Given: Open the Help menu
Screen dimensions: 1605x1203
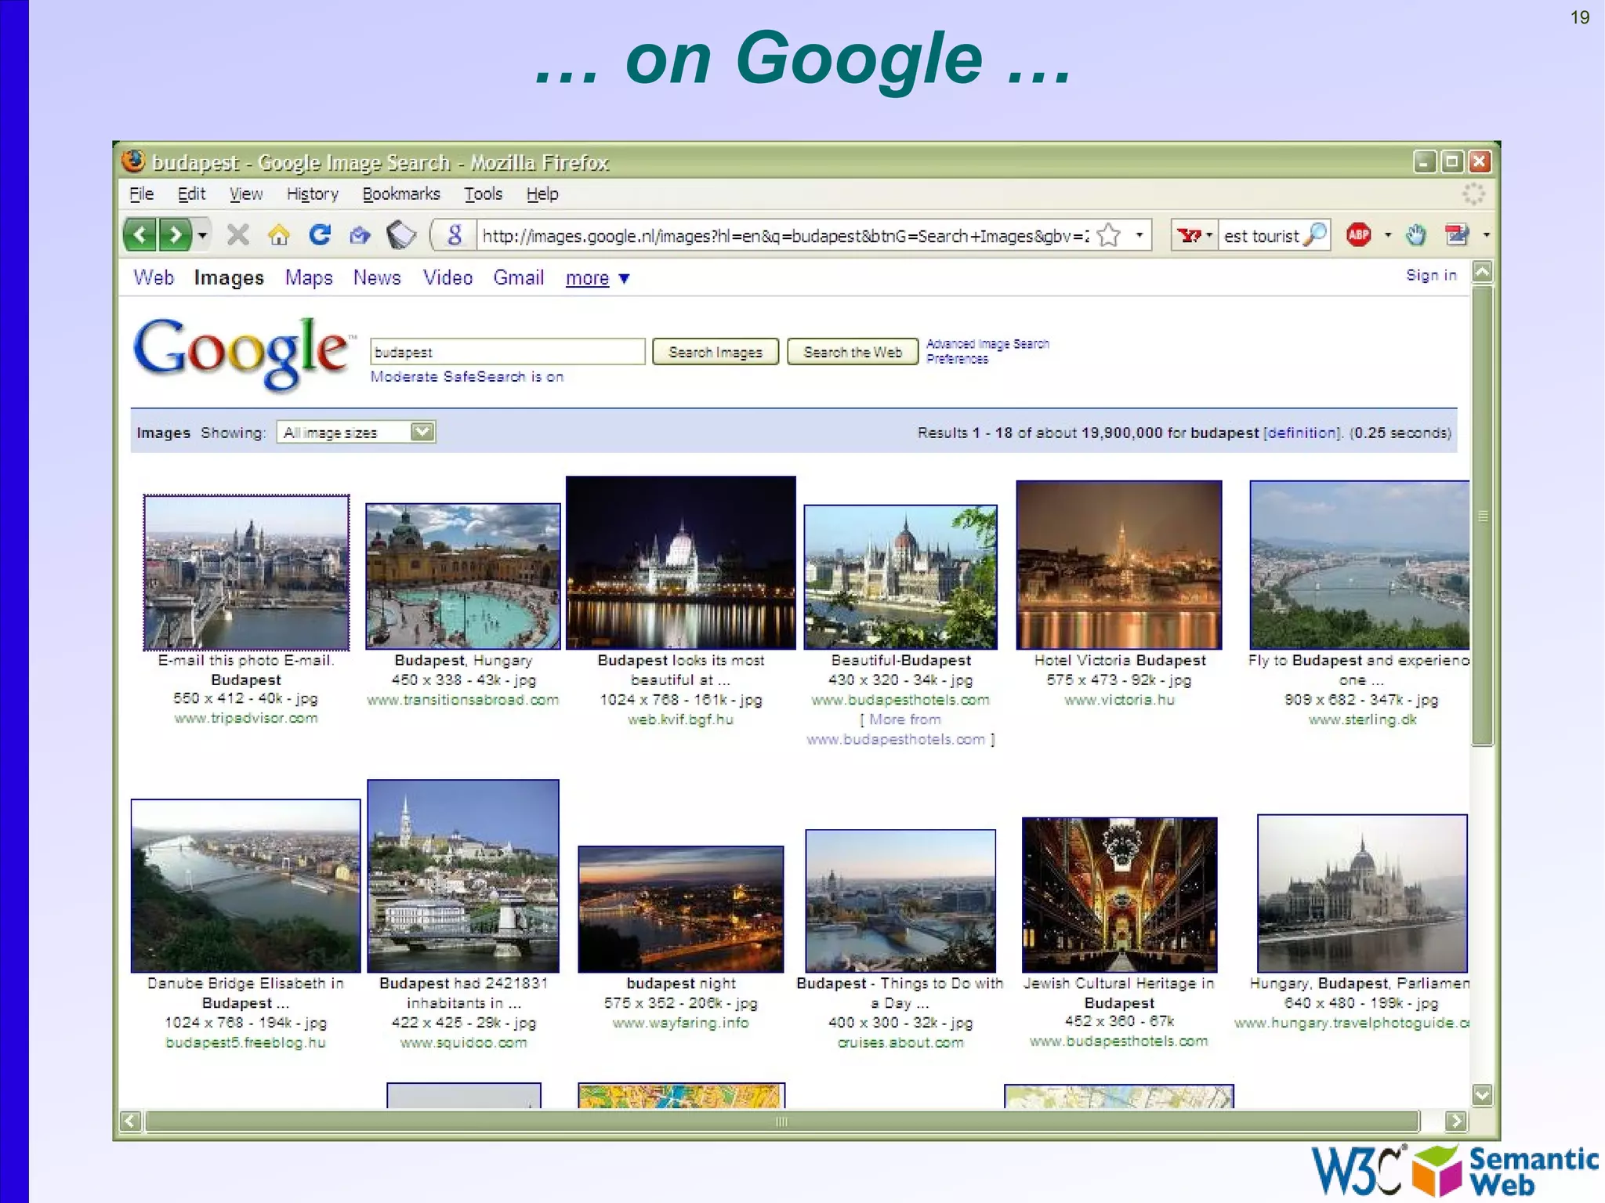Looking at the screenshot, I should point(542,194).
